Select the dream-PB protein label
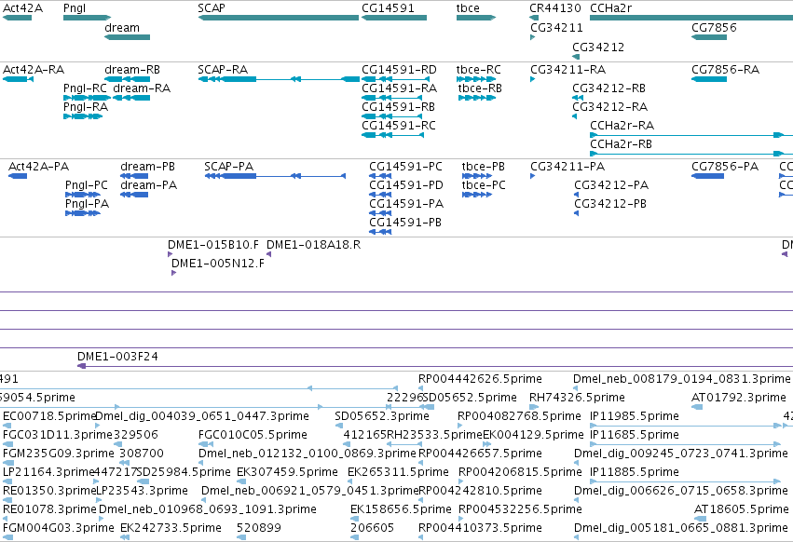The image size is (793, 542). 147,167
